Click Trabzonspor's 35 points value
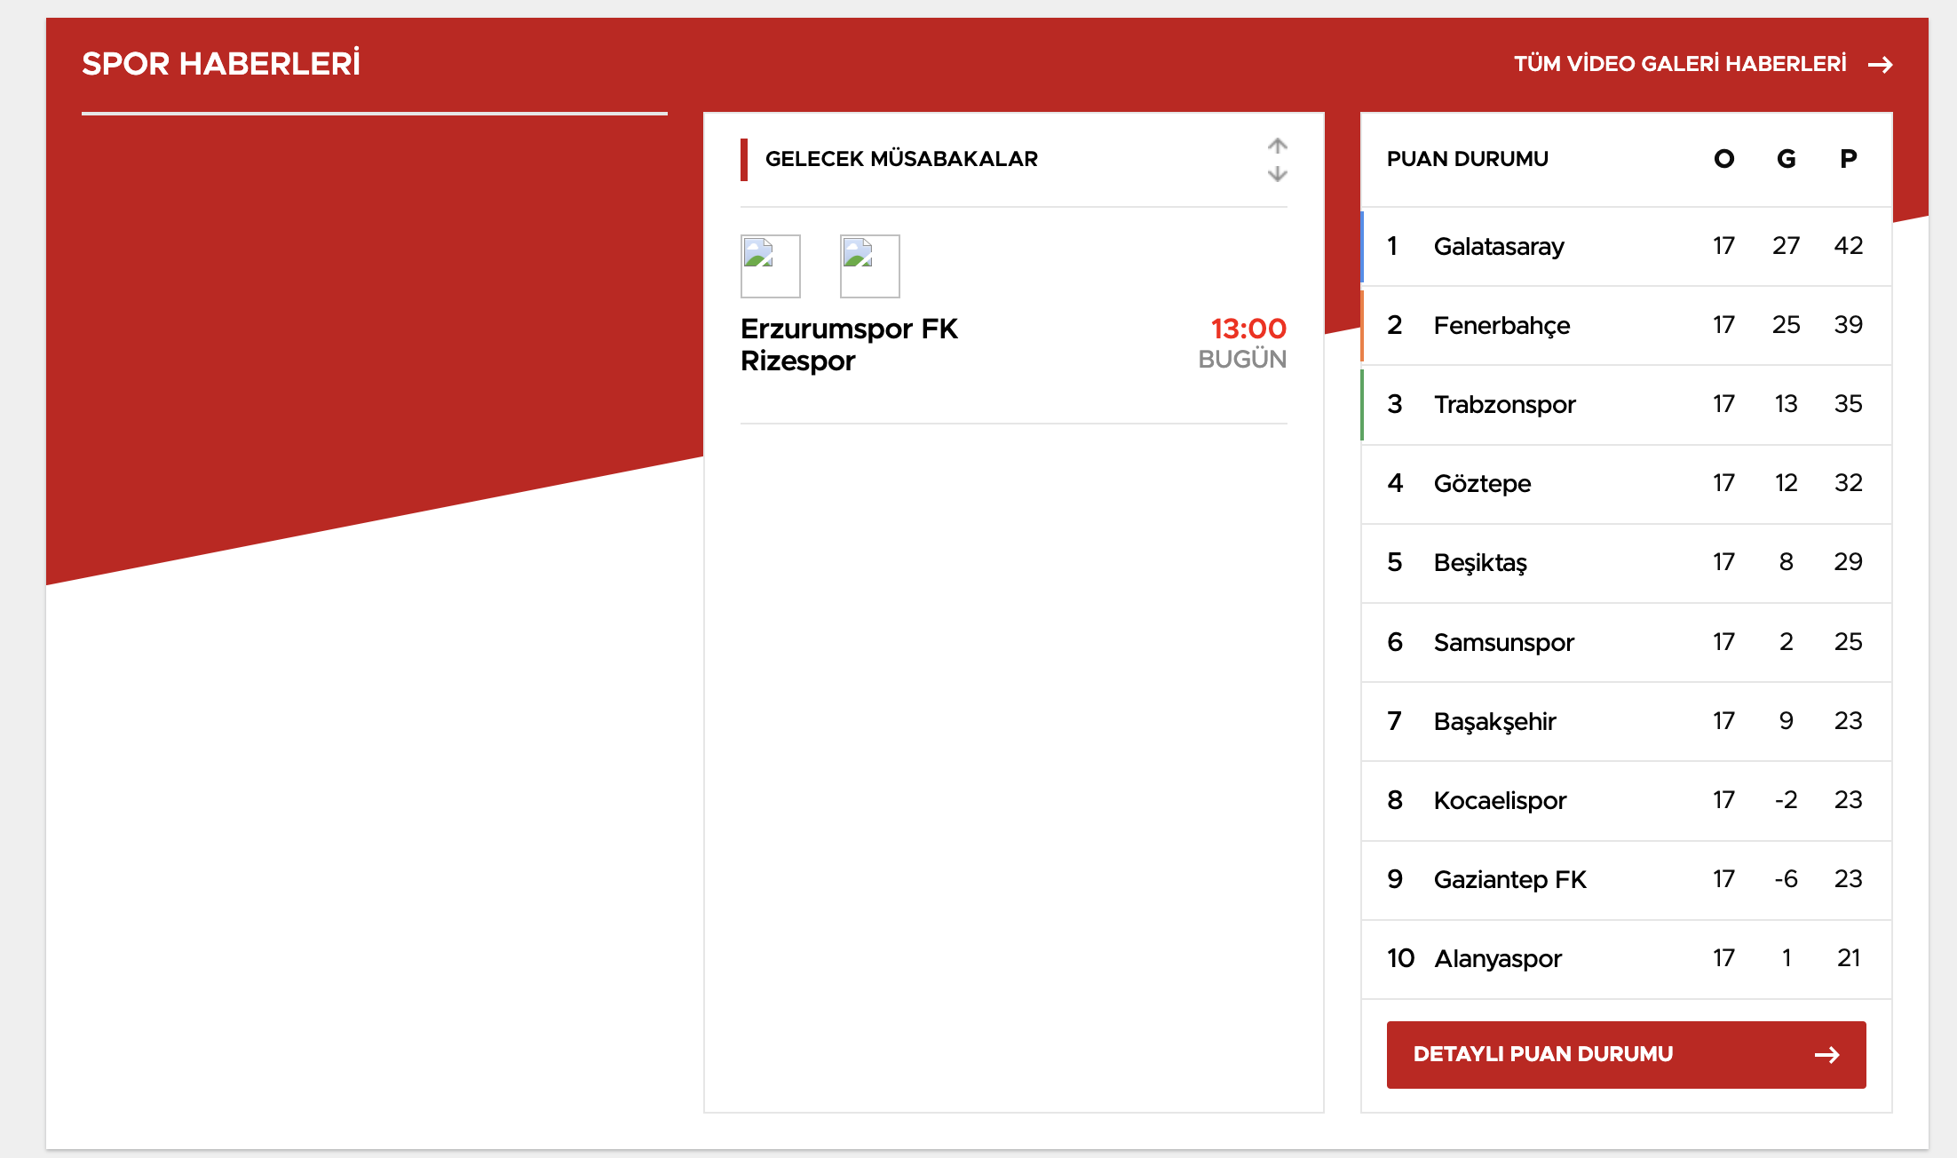The height and width of the screenshot is (1158, 1957). (1848, 403)
